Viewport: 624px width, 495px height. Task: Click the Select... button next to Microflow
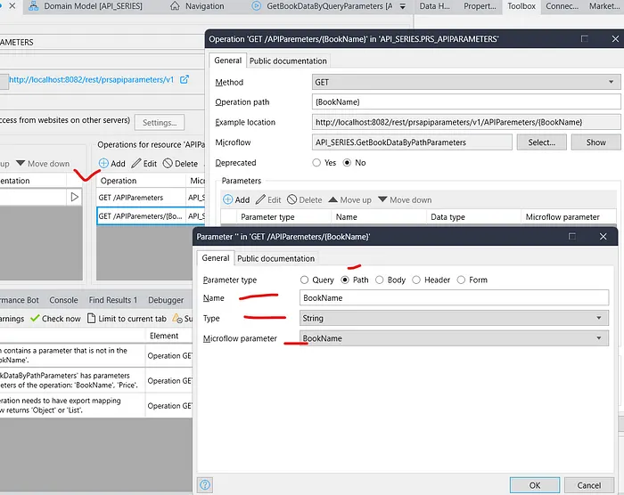[x=541, y=142]
